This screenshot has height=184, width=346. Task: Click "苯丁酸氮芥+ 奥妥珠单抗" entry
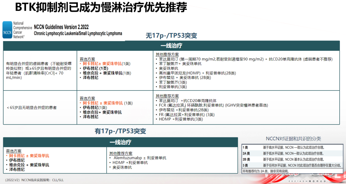[x=180, y=64]
